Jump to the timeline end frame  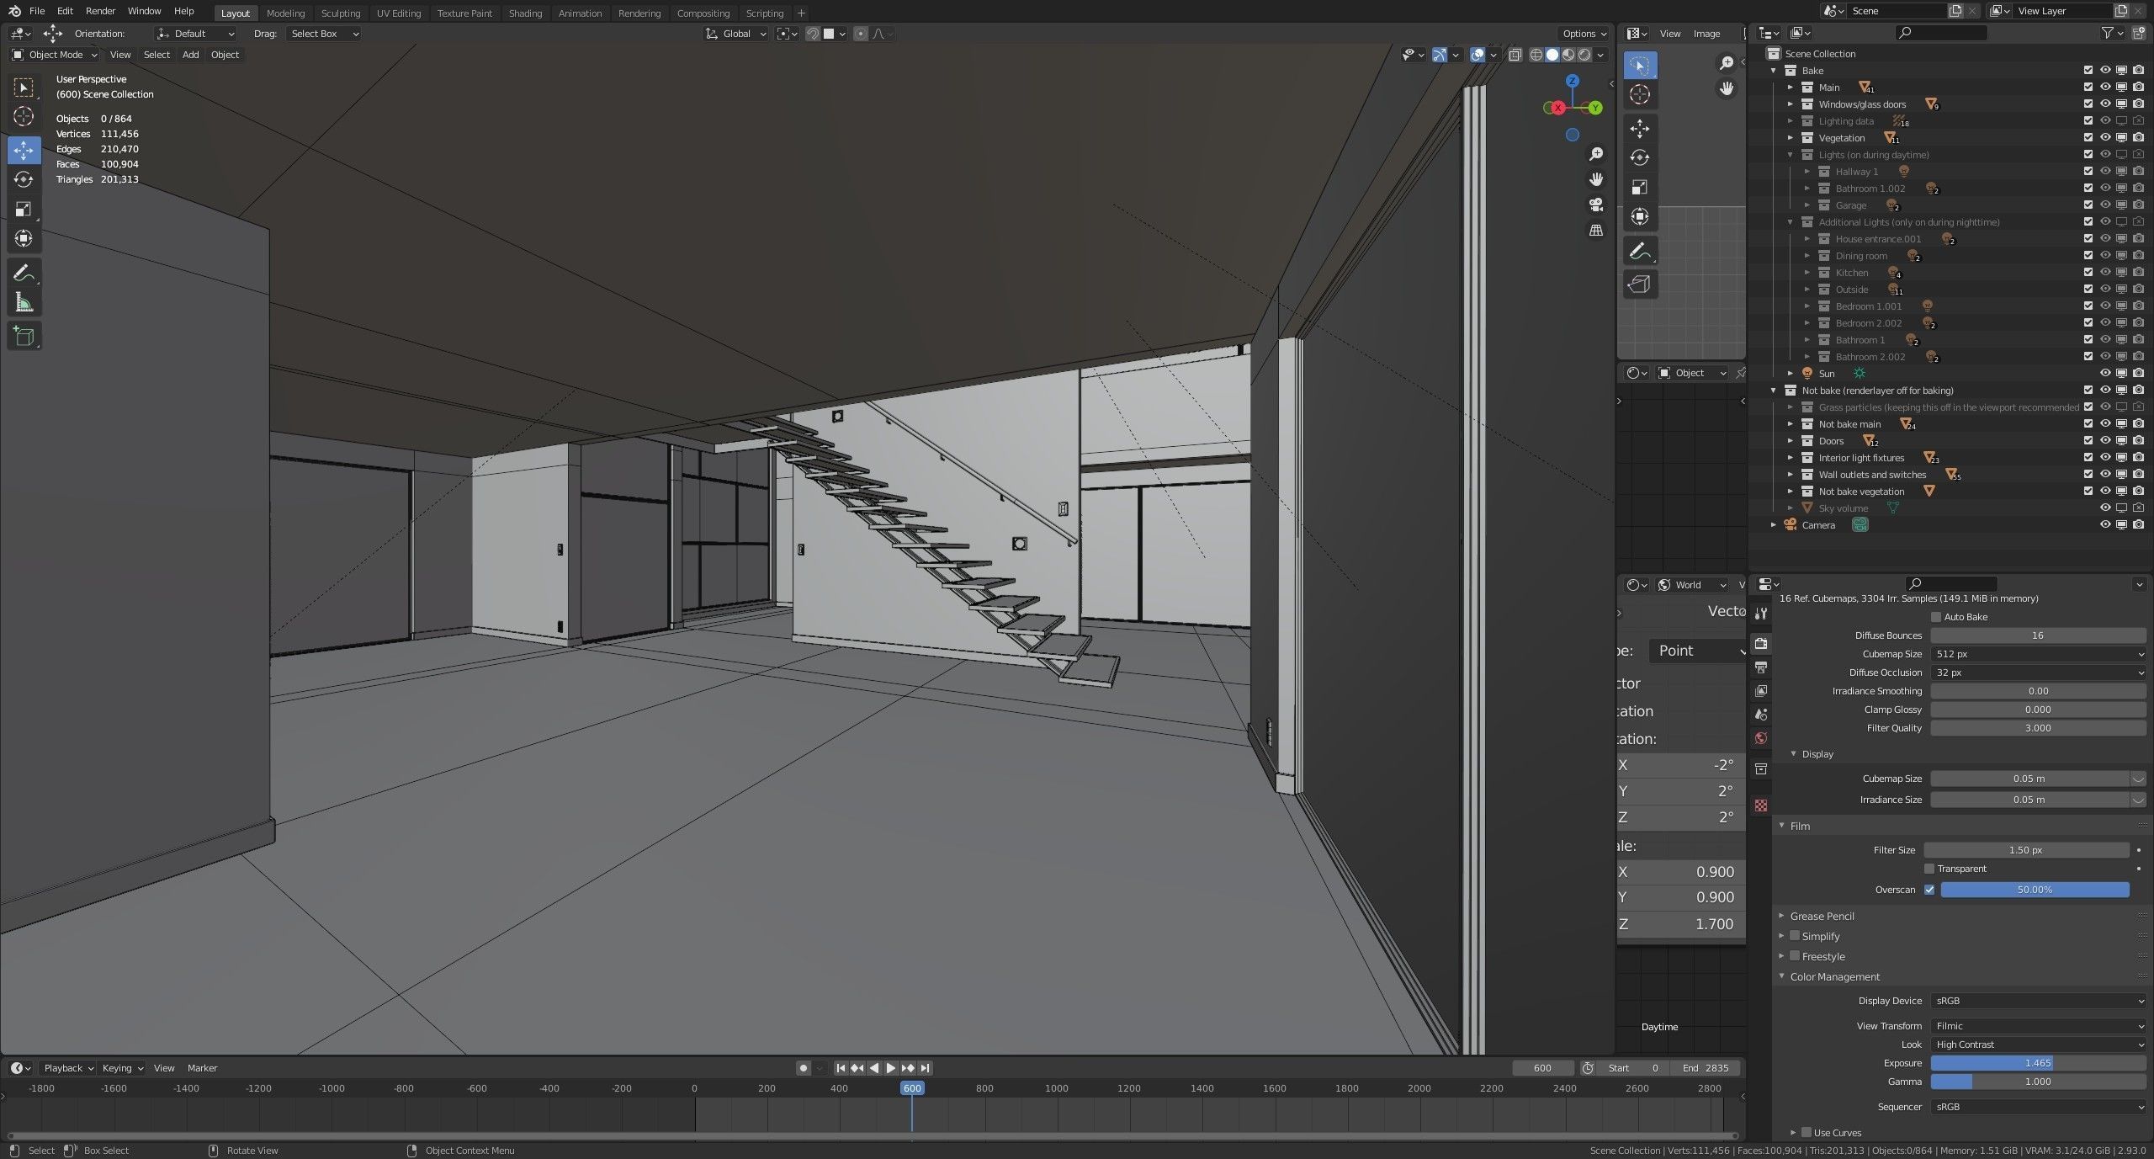point(925,1068)
